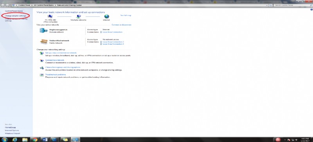Click the network name above Domain network
The height and width of the screenshot is (142, 313).
pos(58,30)
